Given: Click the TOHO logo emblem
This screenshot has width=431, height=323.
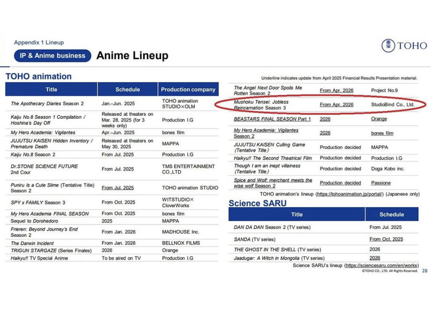Looking at the screenshot, I should (388, 45).
